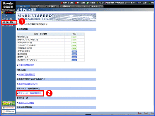155x116 pixels.
Task: Click the 信用取引口座 row label
Action: [x=23, y=37]
